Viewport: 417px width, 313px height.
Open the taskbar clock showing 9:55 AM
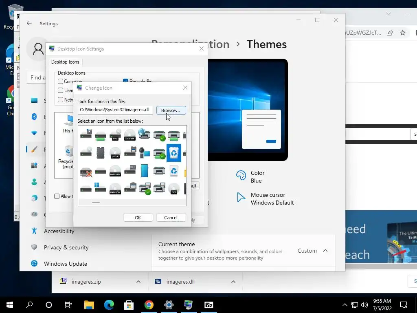[x=382, y=305]
